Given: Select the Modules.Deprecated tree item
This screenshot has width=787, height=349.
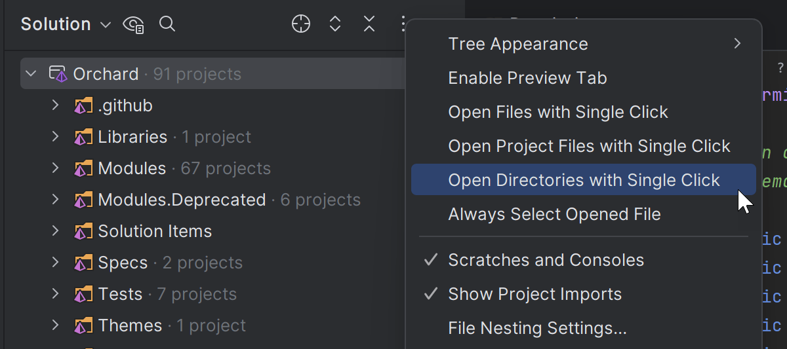Looking at the screenshot, I should [x=182, y=200].
